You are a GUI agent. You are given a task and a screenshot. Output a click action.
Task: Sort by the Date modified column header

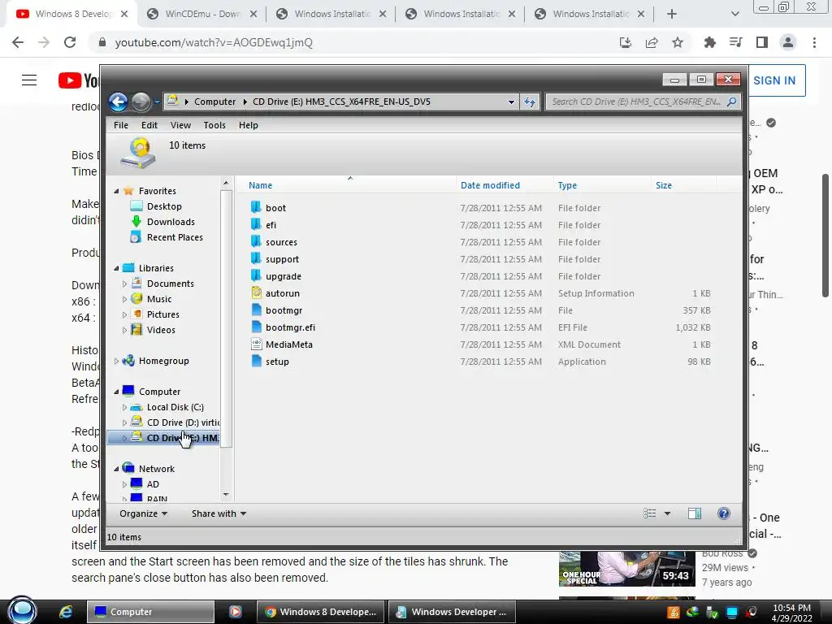(490, 185)
